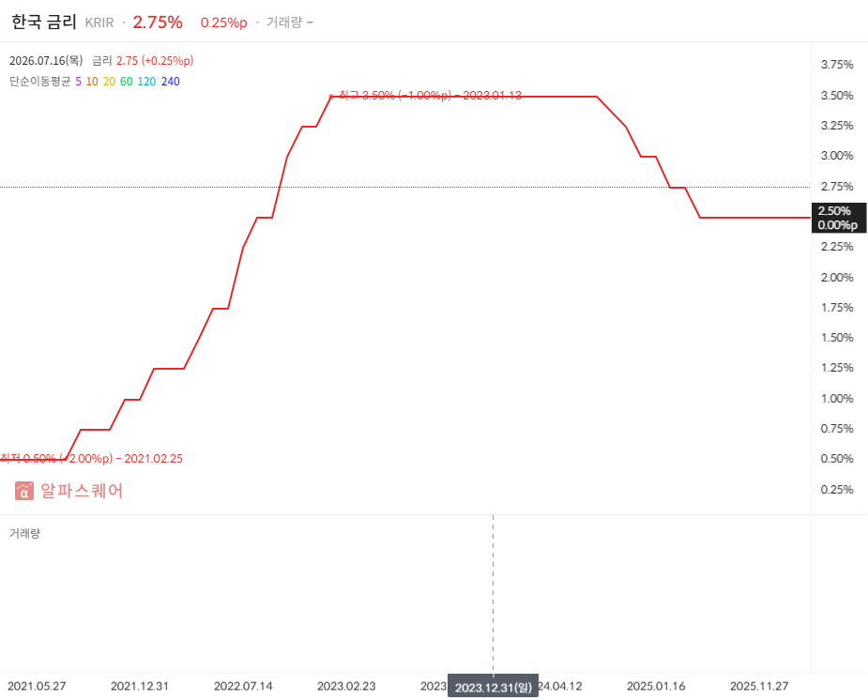Enable the 60-period moving average
Screen dimensions: 868x700
tap(127, 82)
